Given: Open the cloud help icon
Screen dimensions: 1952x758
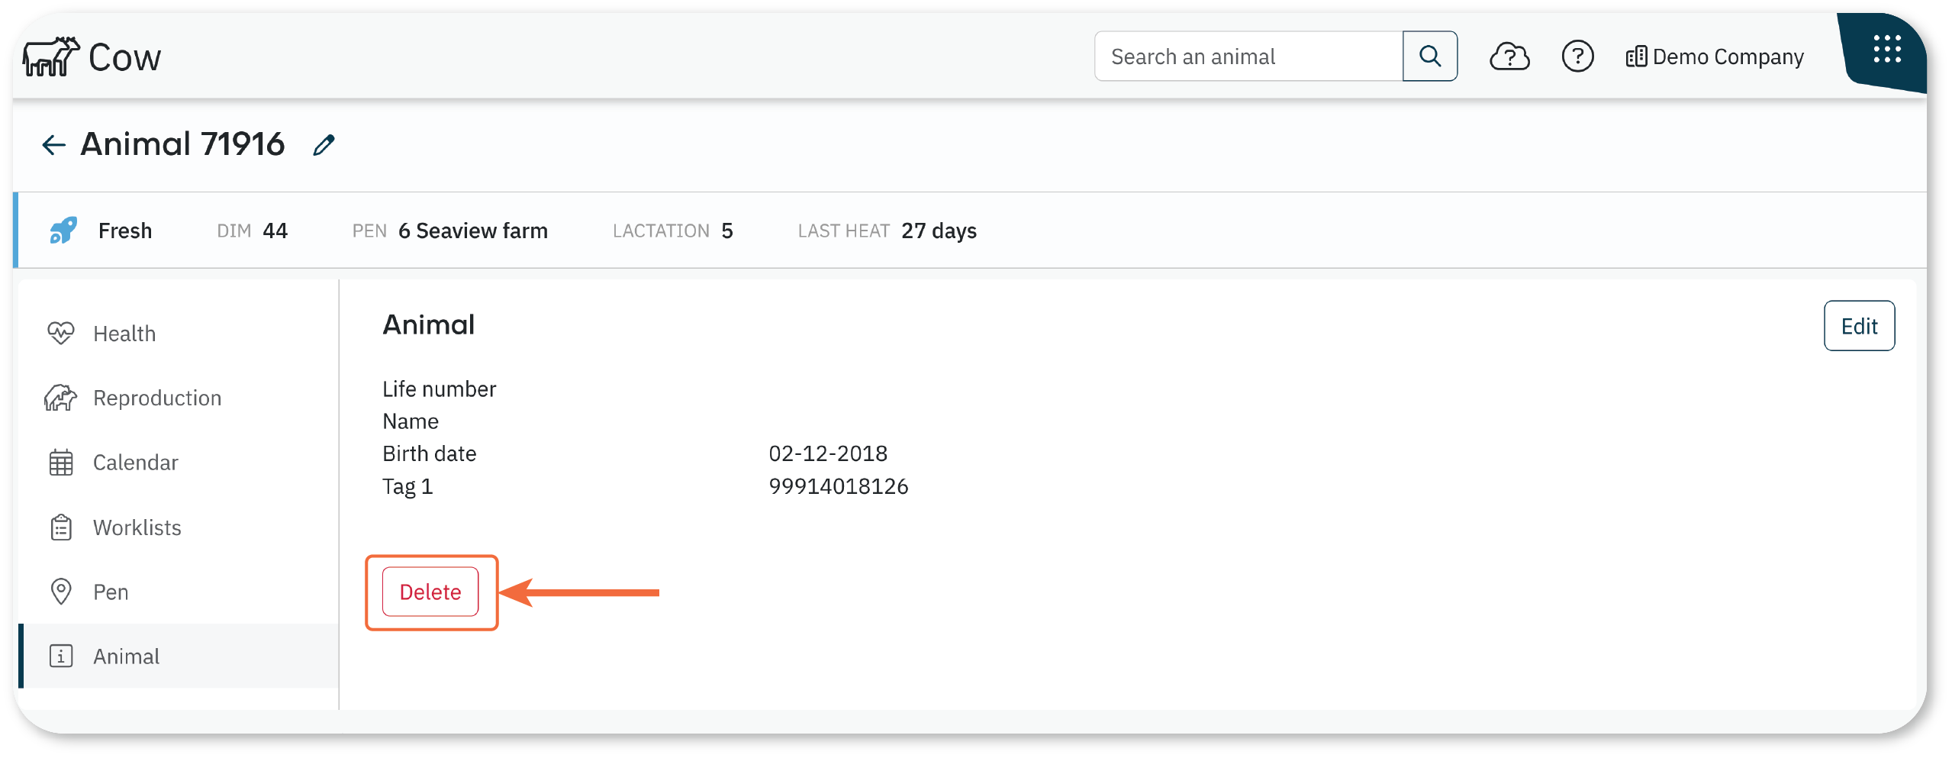Looking at the screenshot, I should tap(1509, 56).
